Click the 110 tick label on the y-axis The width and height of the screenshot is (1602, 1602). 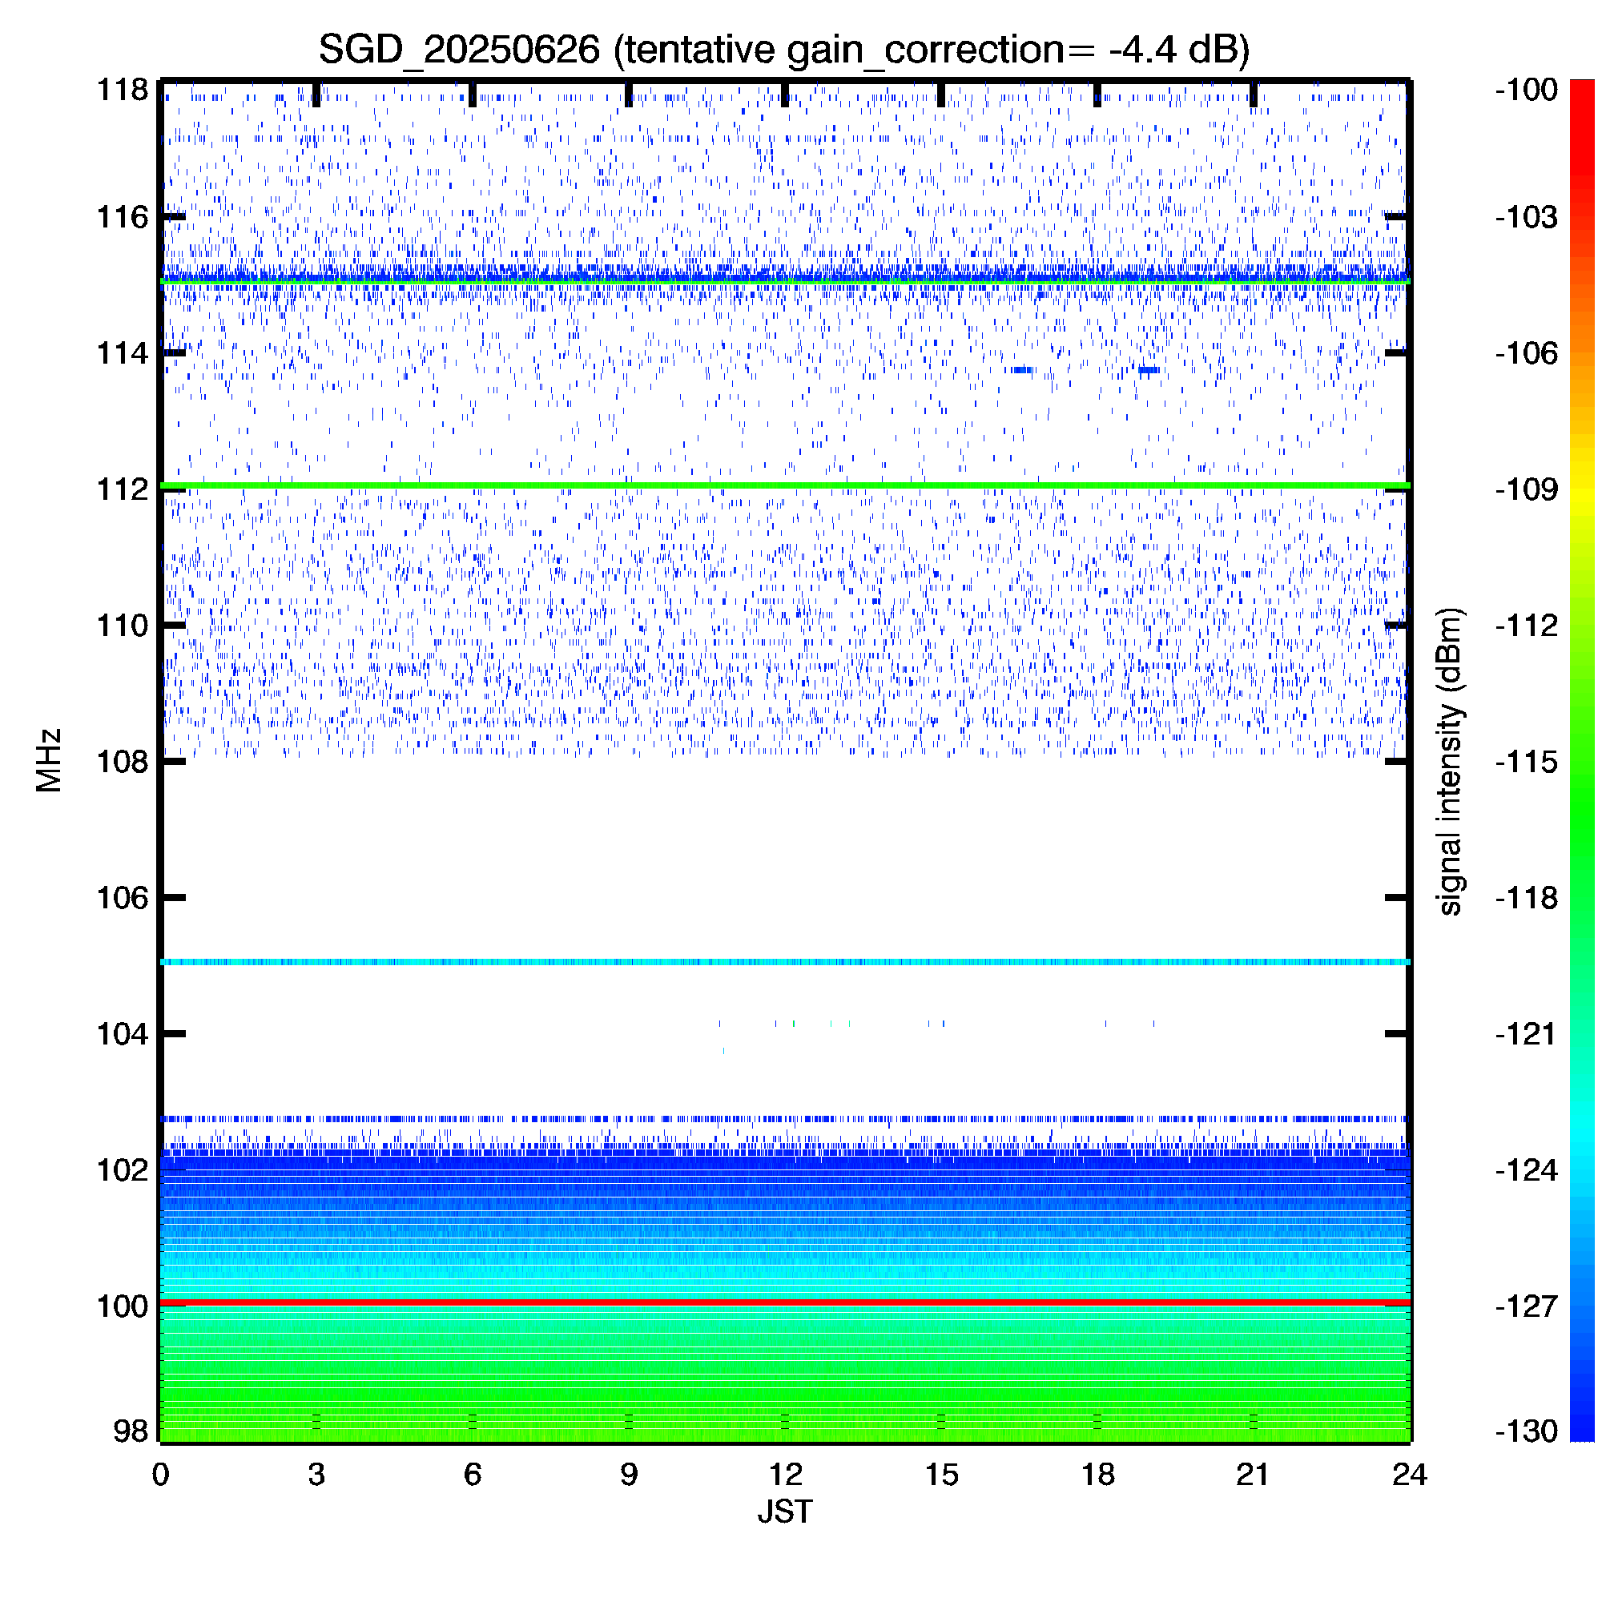(123, 626)
